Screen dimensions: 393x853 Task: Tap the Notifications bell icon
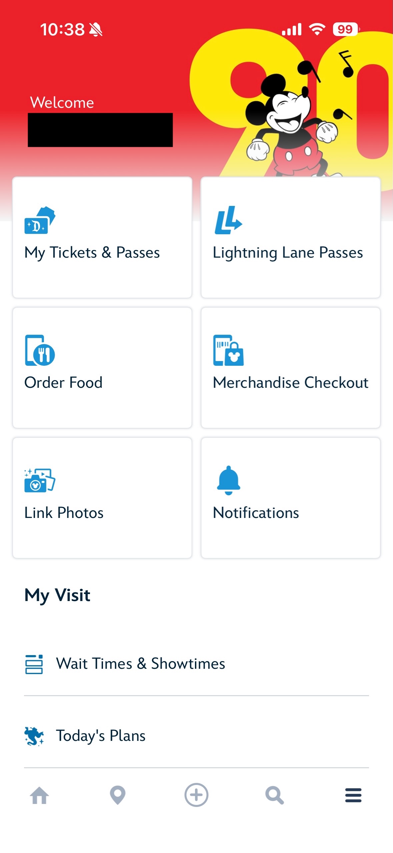click(228, 480)
